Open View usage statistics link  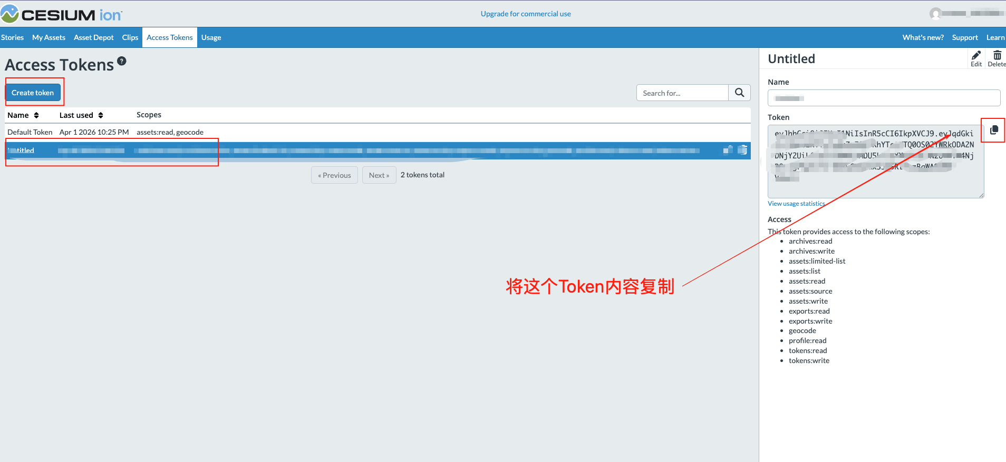coord(796,204)
